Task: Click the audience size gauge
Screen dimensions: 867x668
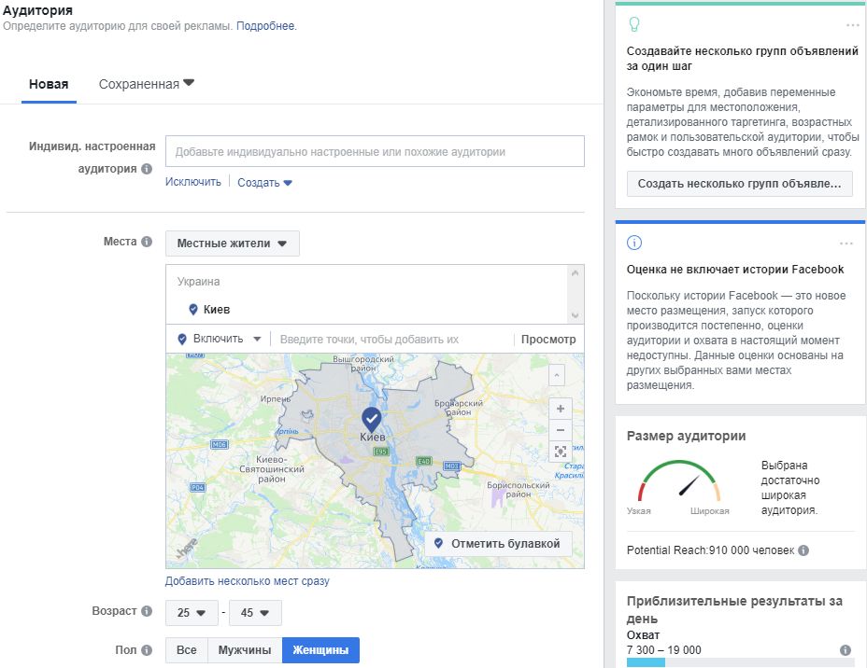Action: [673, 484]
